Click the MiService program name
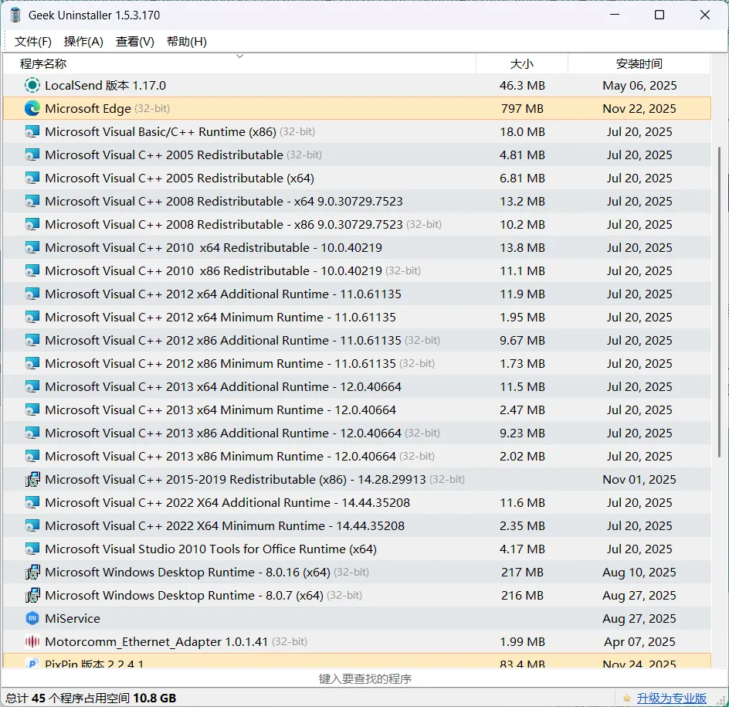 coord(73,619)
